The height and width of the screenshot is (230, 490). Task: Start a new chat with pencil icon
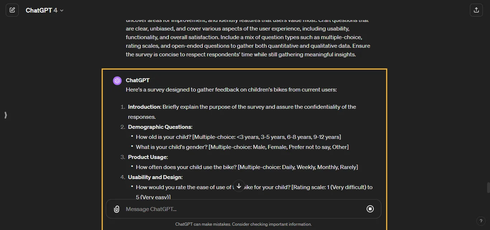click(x=12, y=10)
